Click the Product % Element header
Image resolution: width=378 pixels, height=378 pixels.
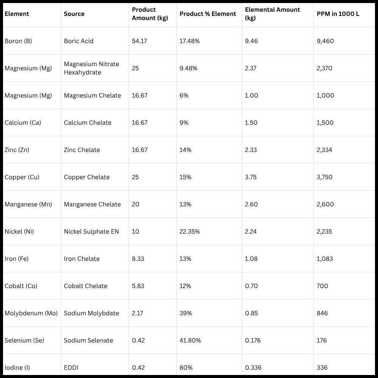coord(208,14)
